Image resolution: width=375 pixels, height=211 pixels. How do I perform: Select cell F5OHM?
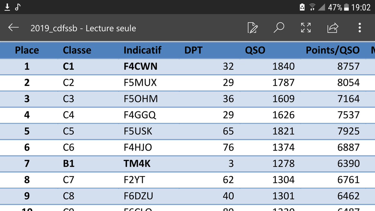click(141, 99)
